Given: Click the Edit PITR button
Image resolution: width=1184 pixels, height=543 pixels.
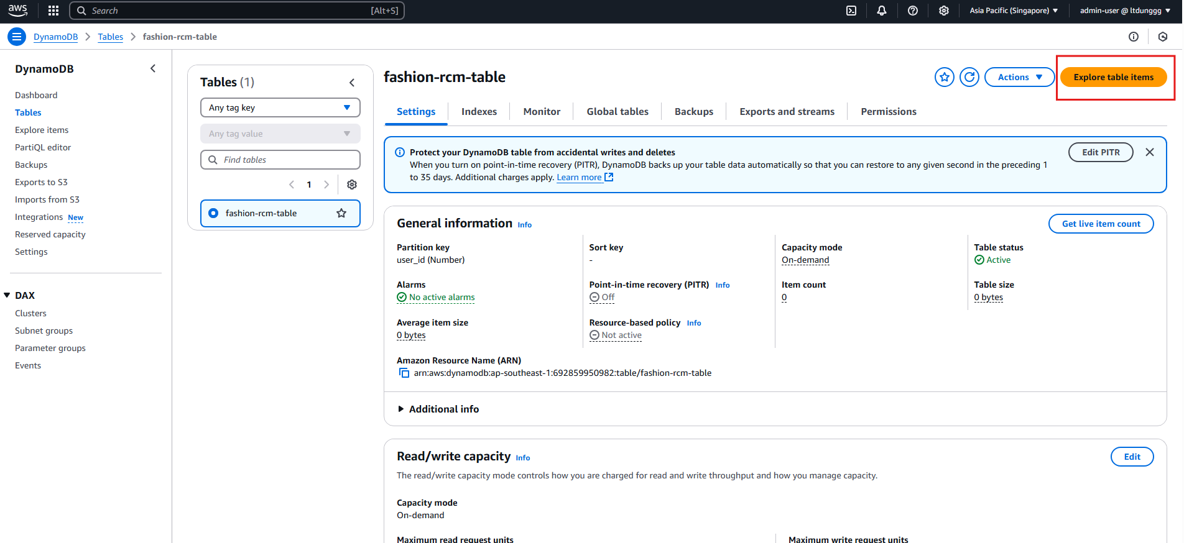Looking at the screenshot, I should point(1101,152).
